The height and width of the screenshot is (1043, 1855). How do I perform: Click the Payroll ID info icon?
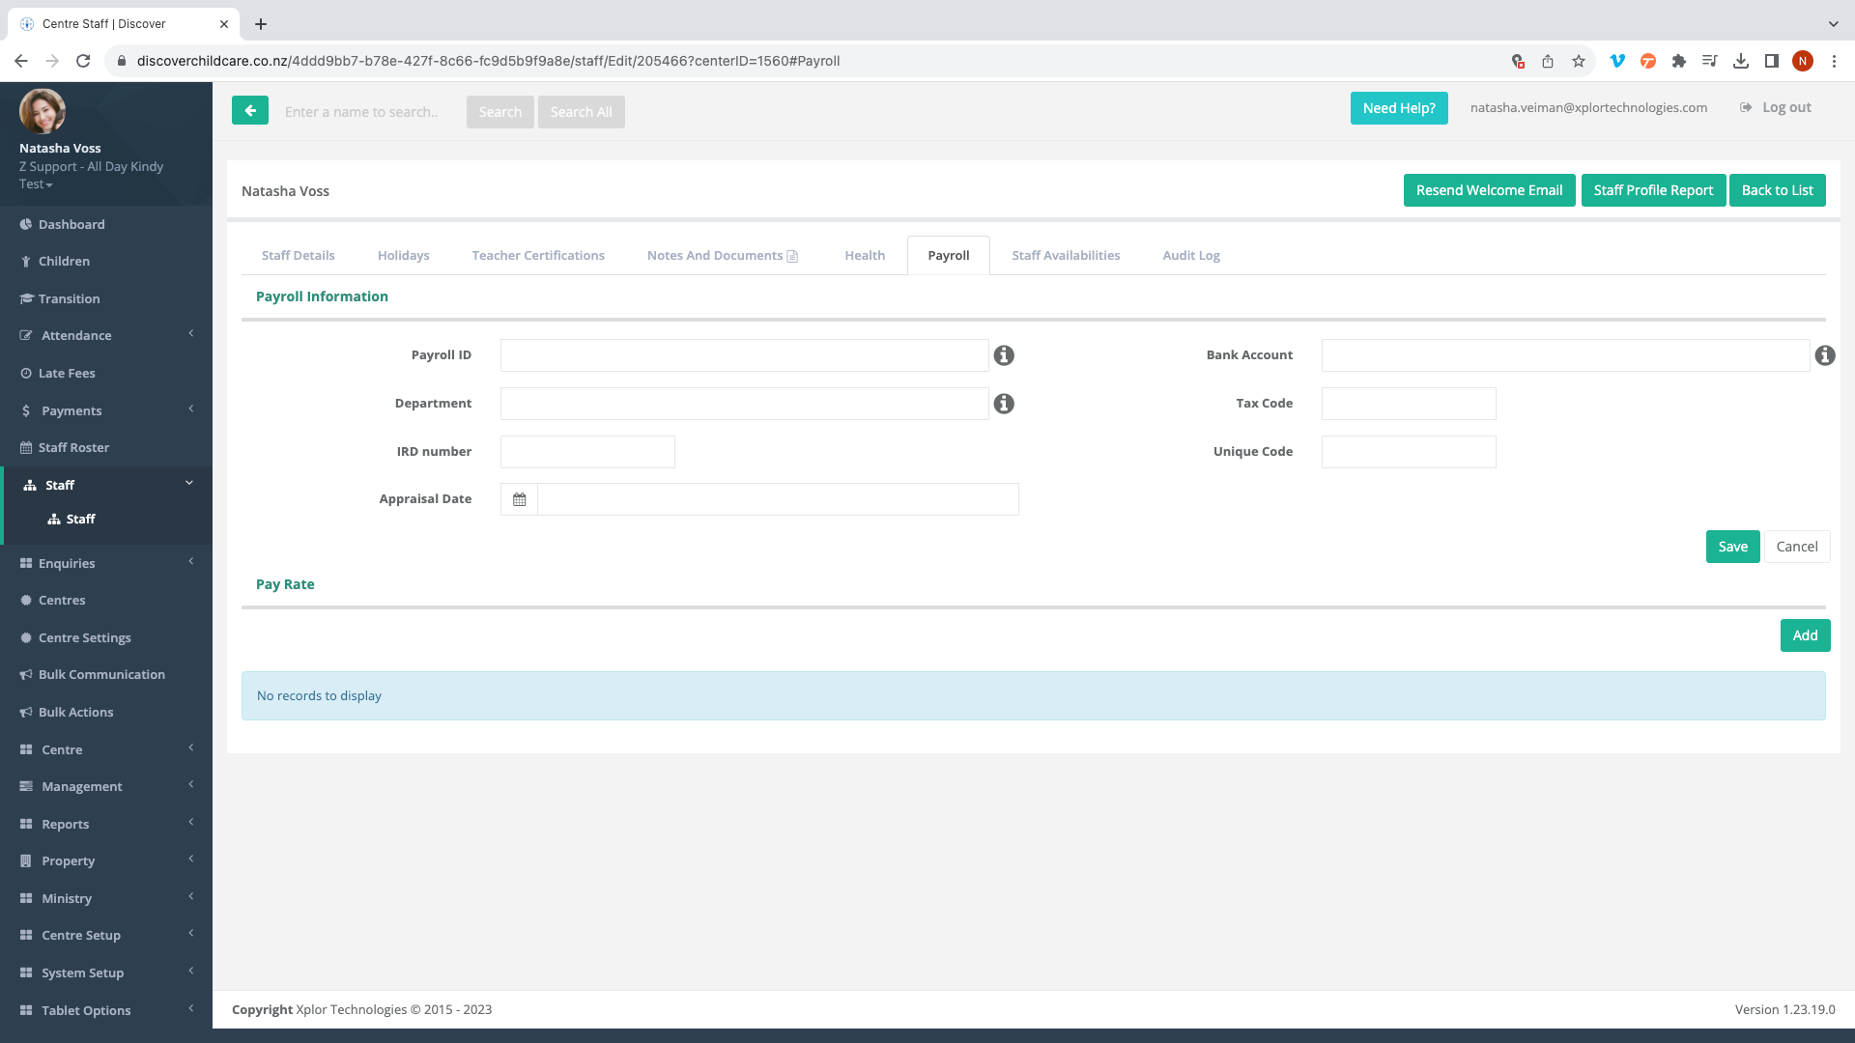point(1004,355)
